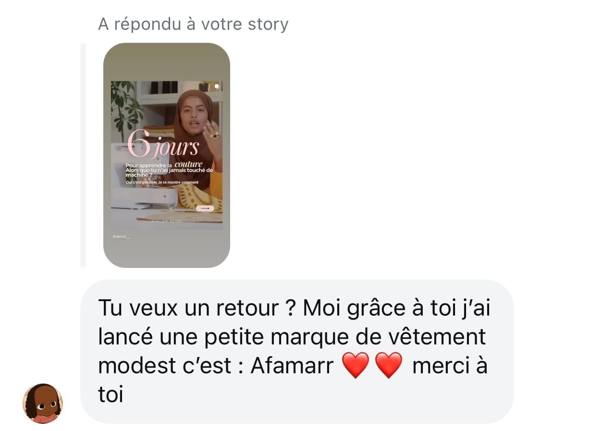
Task: Tap the @akissi__ handle in story
Action: coord(121,237)
